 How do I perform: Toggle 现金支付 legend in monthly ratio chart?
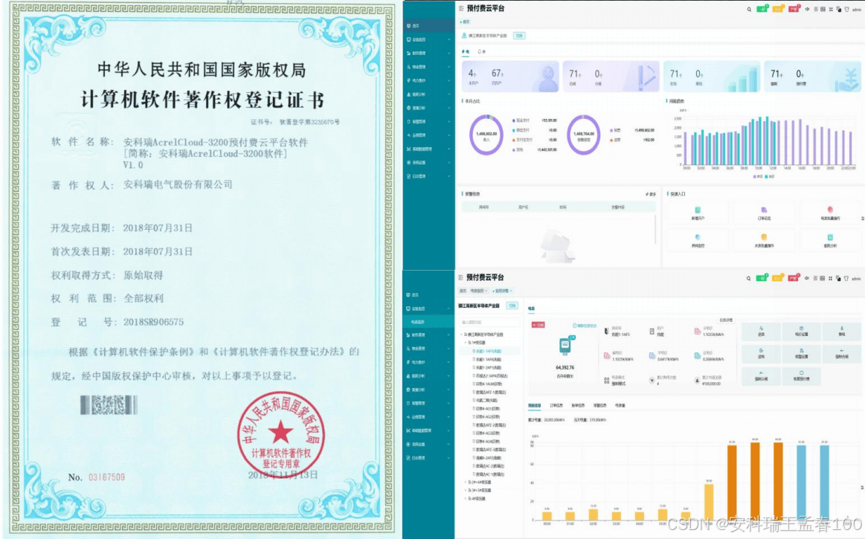[x=521, y=120]
